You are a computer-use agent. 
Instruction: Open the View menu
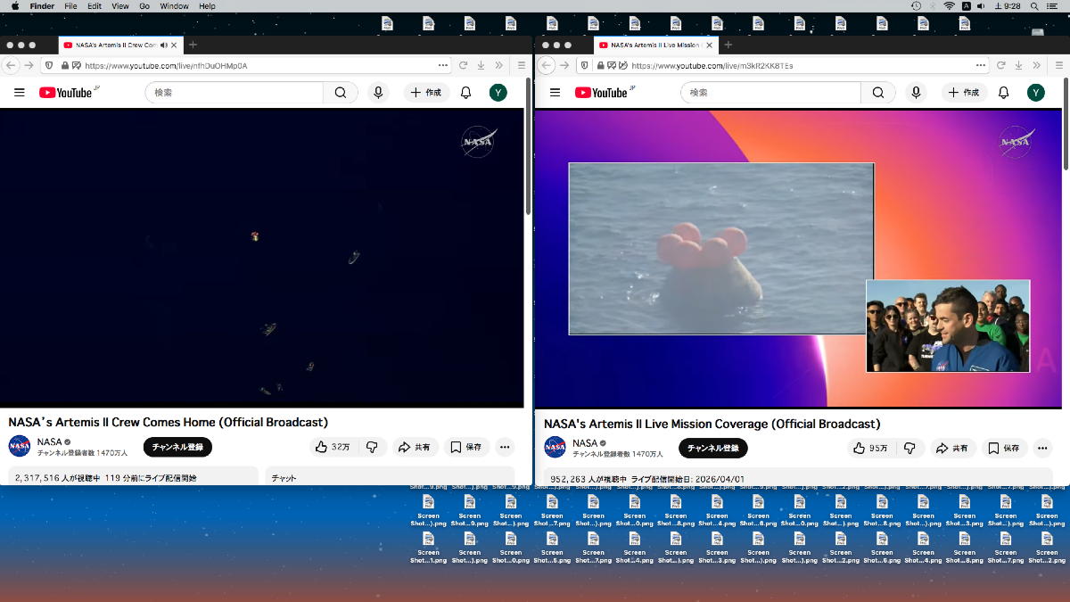[x=119, y=6]
